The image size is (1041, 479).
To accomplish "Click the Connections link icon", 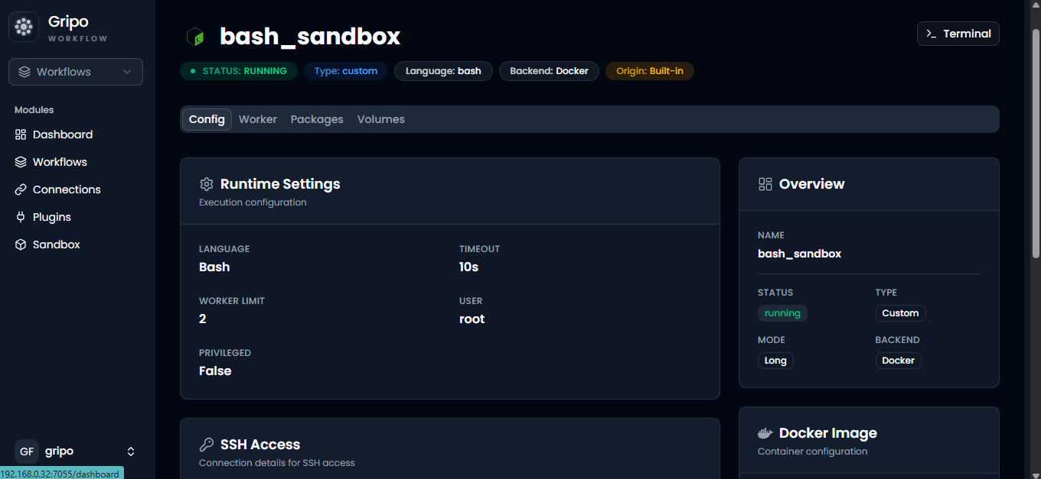I will pyautogui.click(x=21, y=189).
